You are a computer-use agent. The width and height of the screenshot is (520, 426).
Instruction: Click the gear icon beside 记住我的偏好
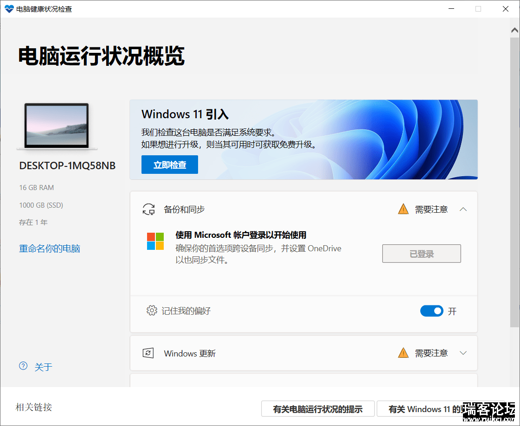tap(152, 311)
